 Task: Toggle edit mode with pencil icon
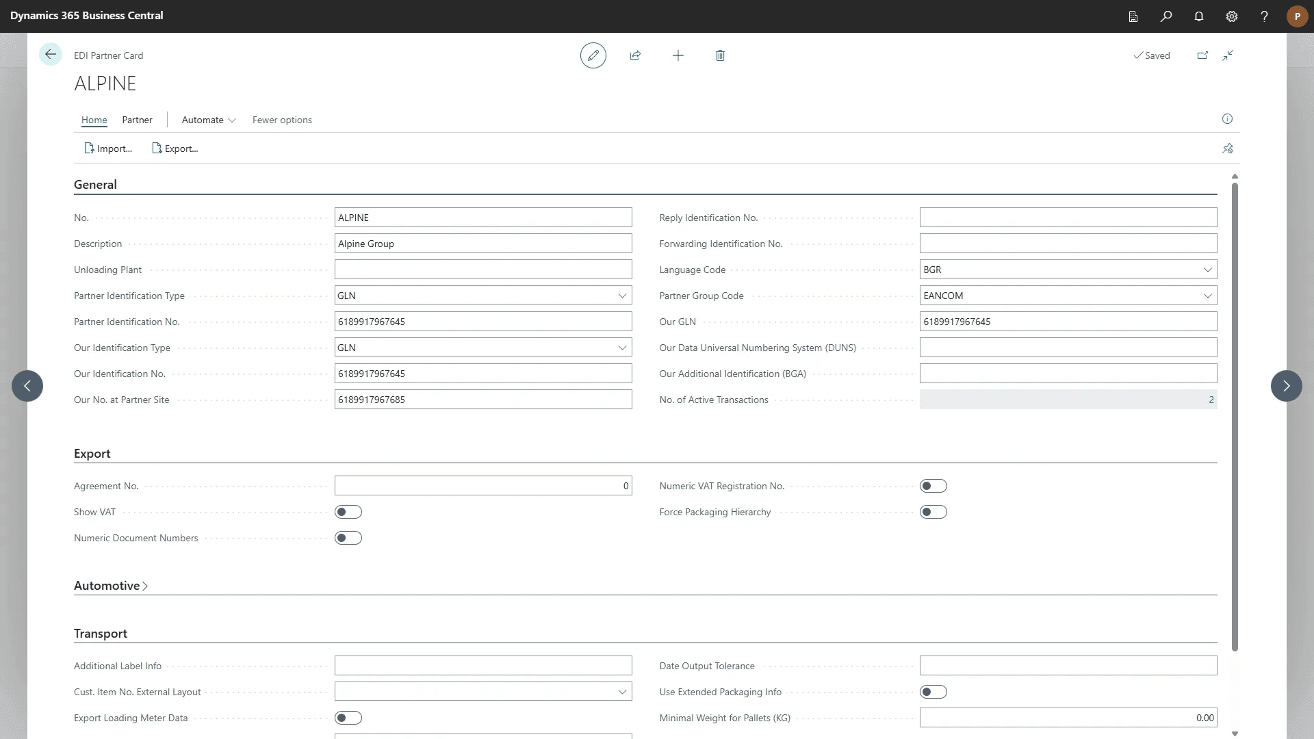tap(593, 55)
